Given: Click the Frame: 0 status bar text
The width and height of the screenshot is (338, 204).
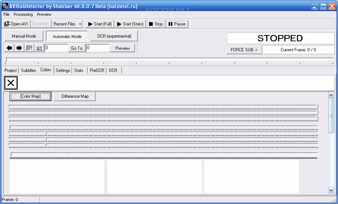Looking at the screenshot, I should click(10, 200).
